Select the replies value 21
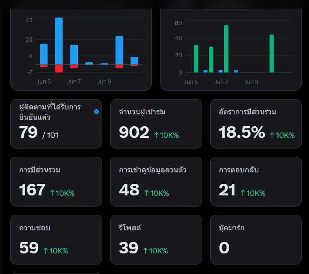 pos(227,190)
